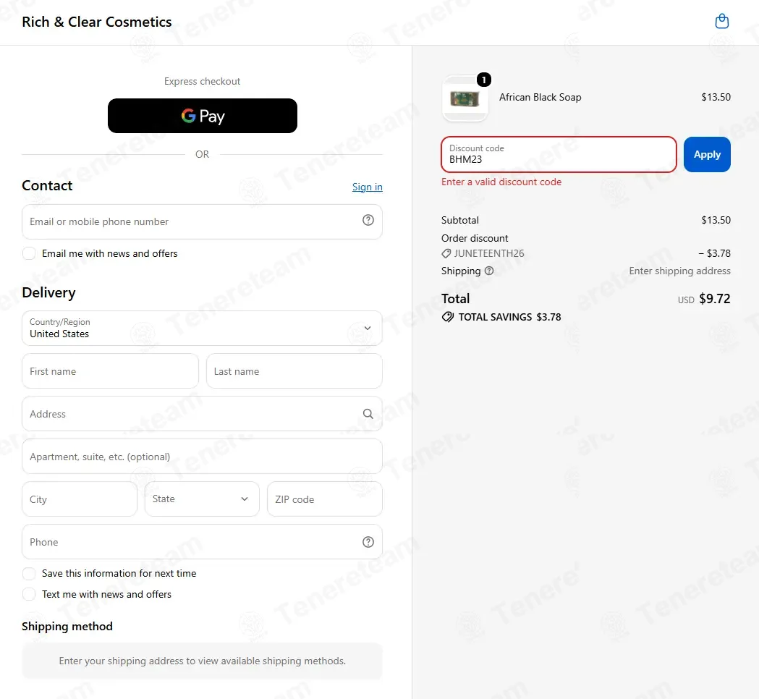The height and width of the screenshot is (699, 759).
Task: Click the JUNETEENTH26 discount tag icon
Action: point(446,254)
